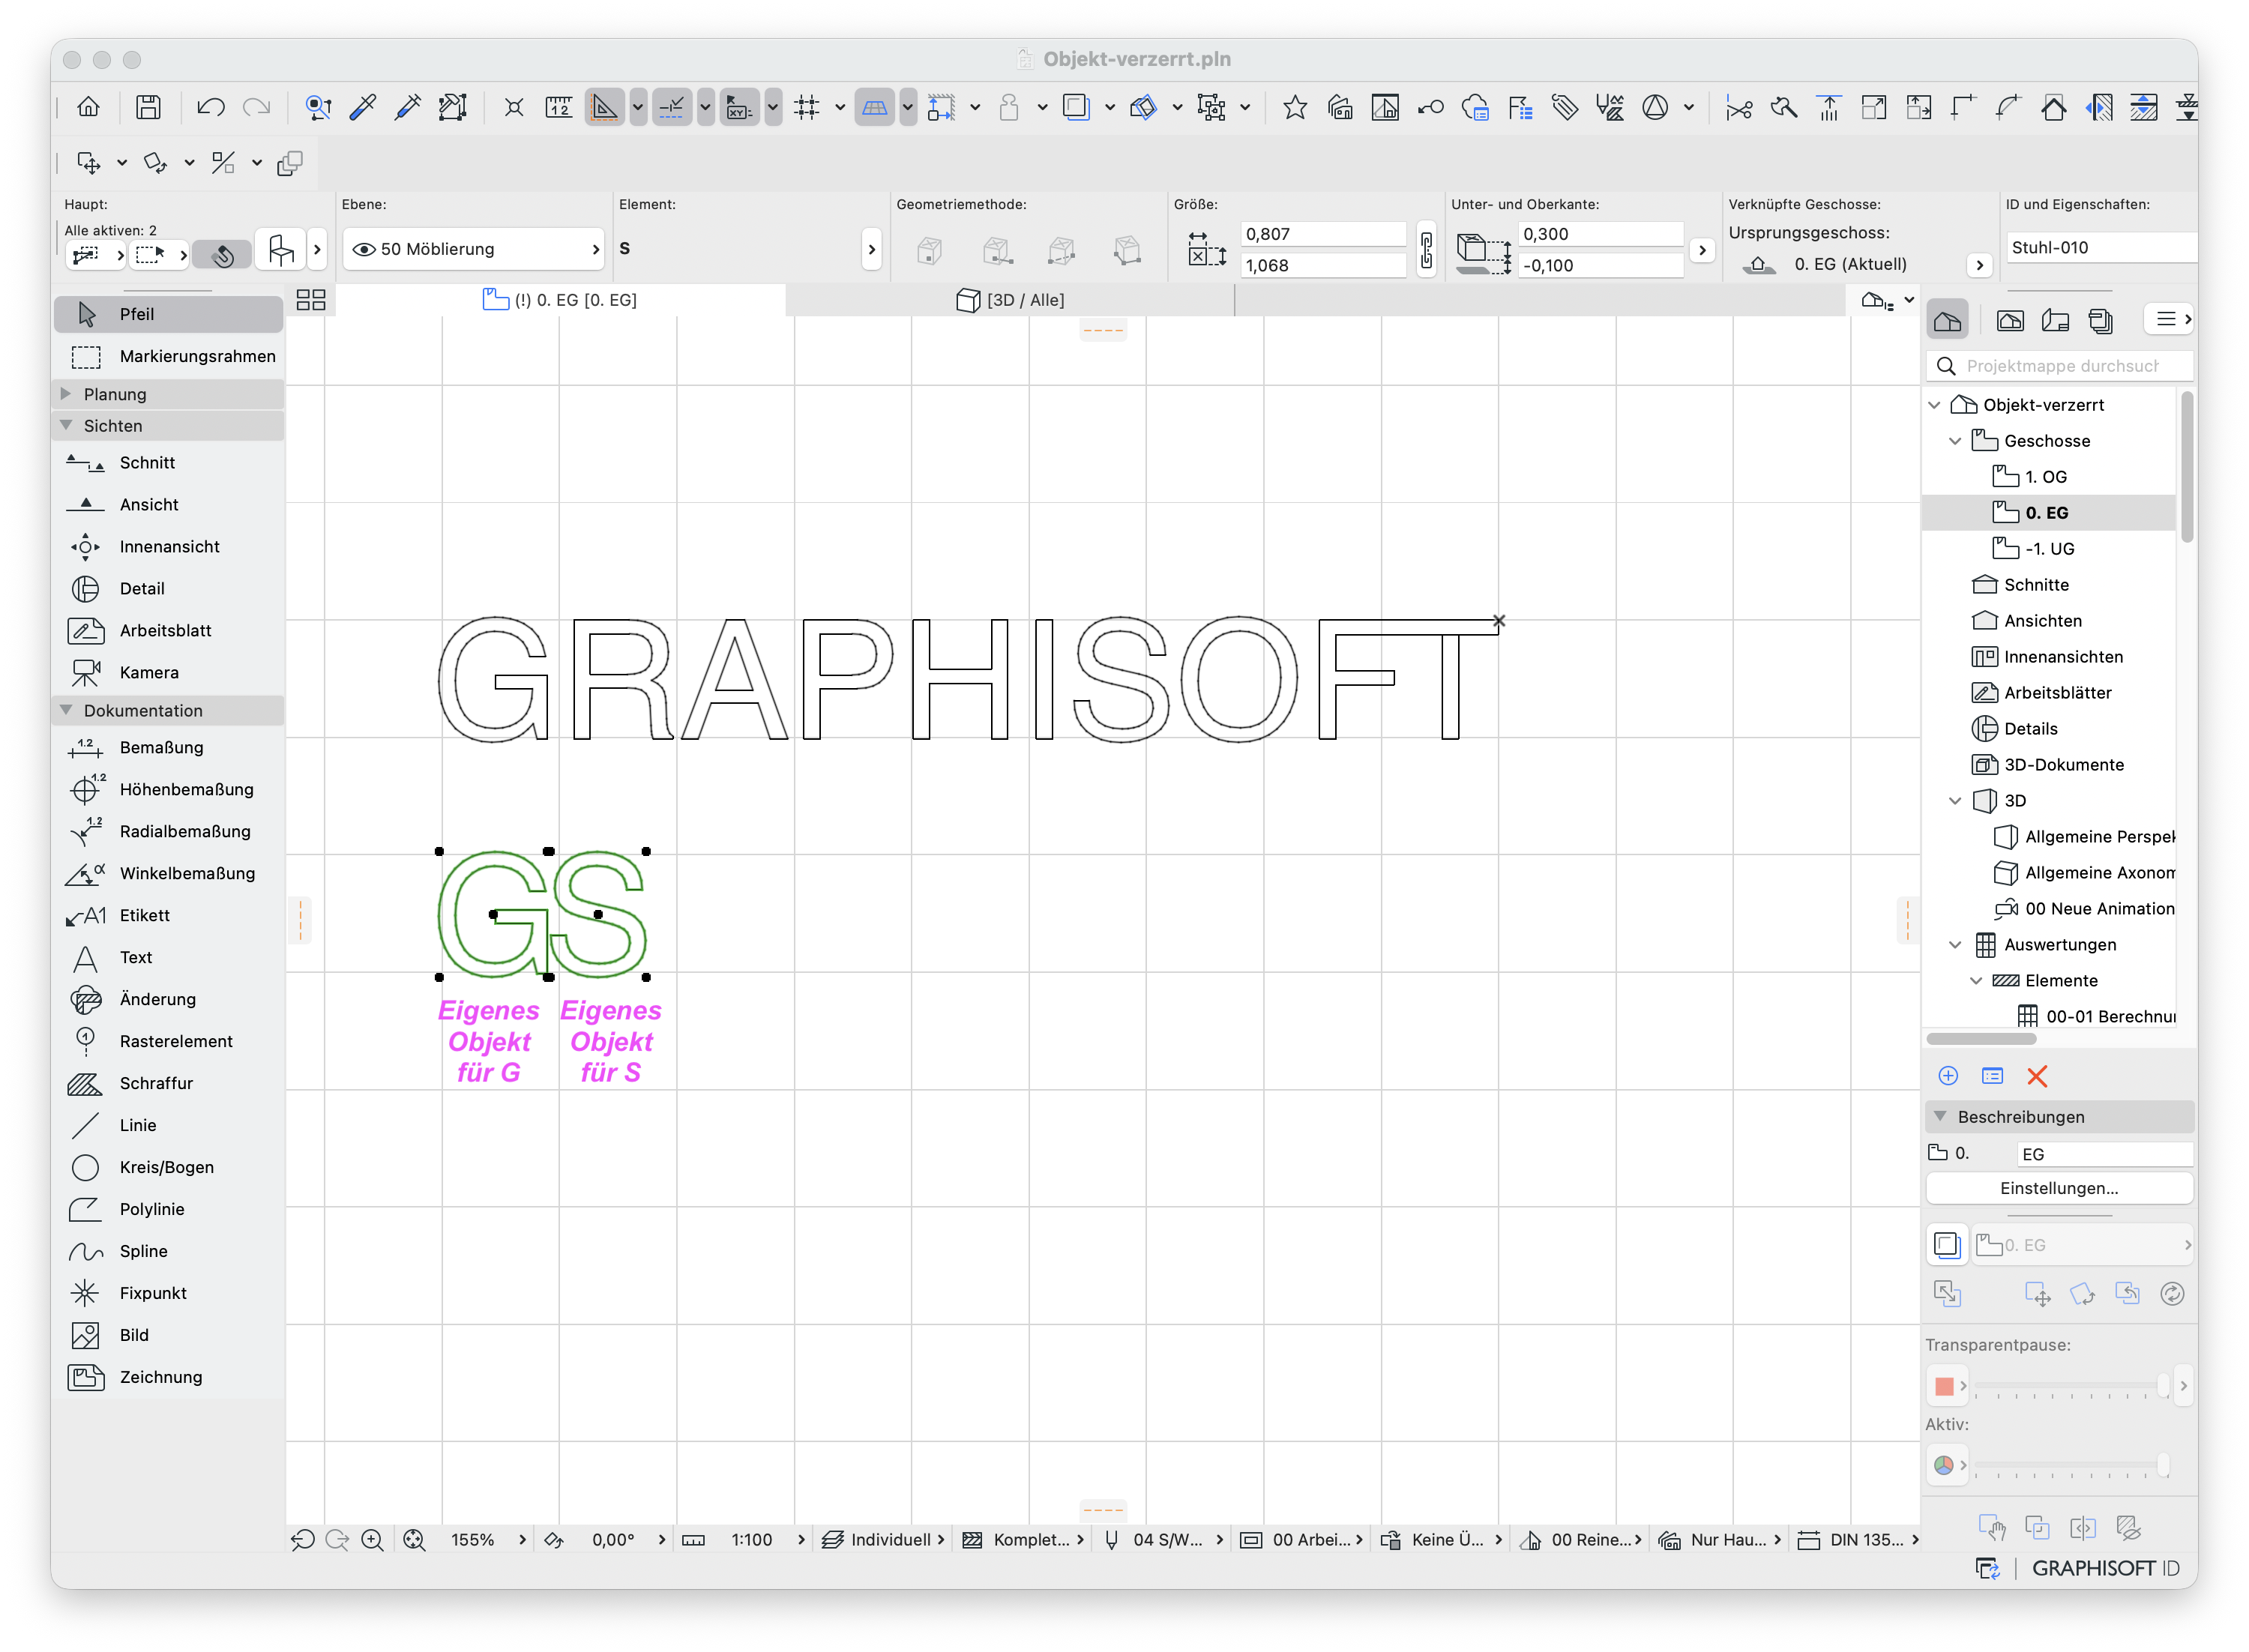Click GRAPHISOFT ID in status bar
Image resolution: width=2249 pixels, height=1652 pixels.
coord(2105,1569)
